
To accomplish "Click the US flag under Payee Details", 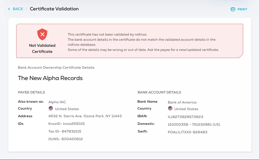I will [51, 109].
